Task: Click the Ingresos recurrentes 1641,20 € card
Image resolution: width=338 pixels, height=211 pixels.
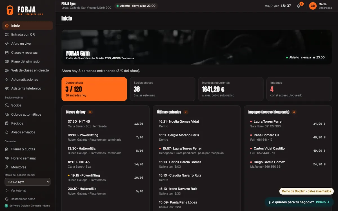Action: coord(231,89)
